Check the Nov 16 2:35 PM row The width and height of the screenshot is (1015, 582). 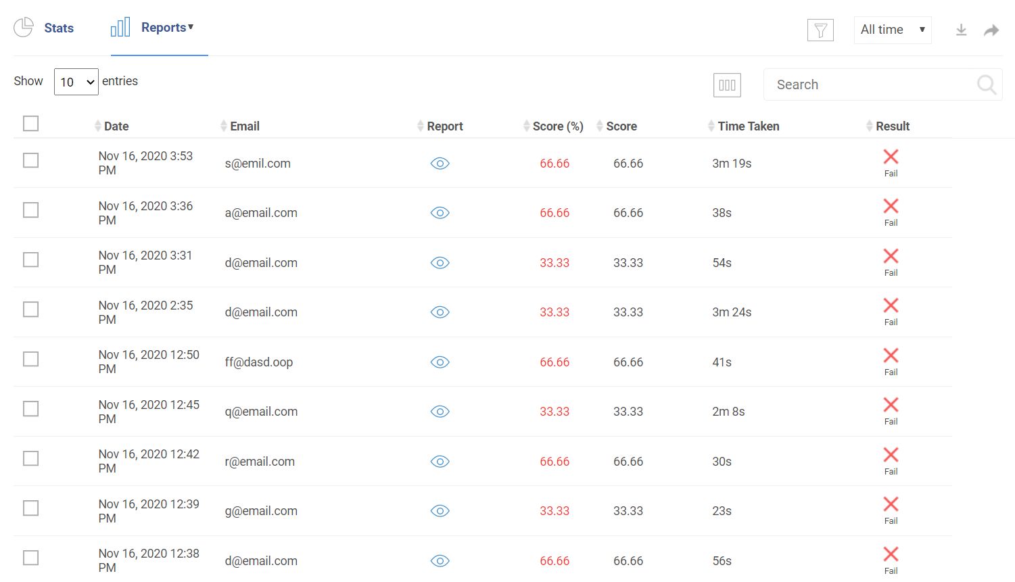pyautogui.click(x=30, y=310)
